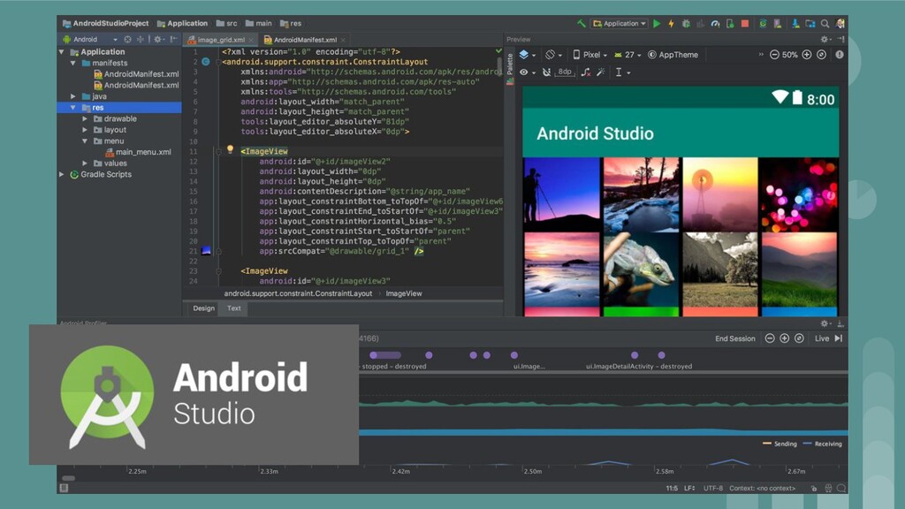905x509 pixels.
Task: Toggle Autoconnect magnet icon
Action: pos(546,72)
